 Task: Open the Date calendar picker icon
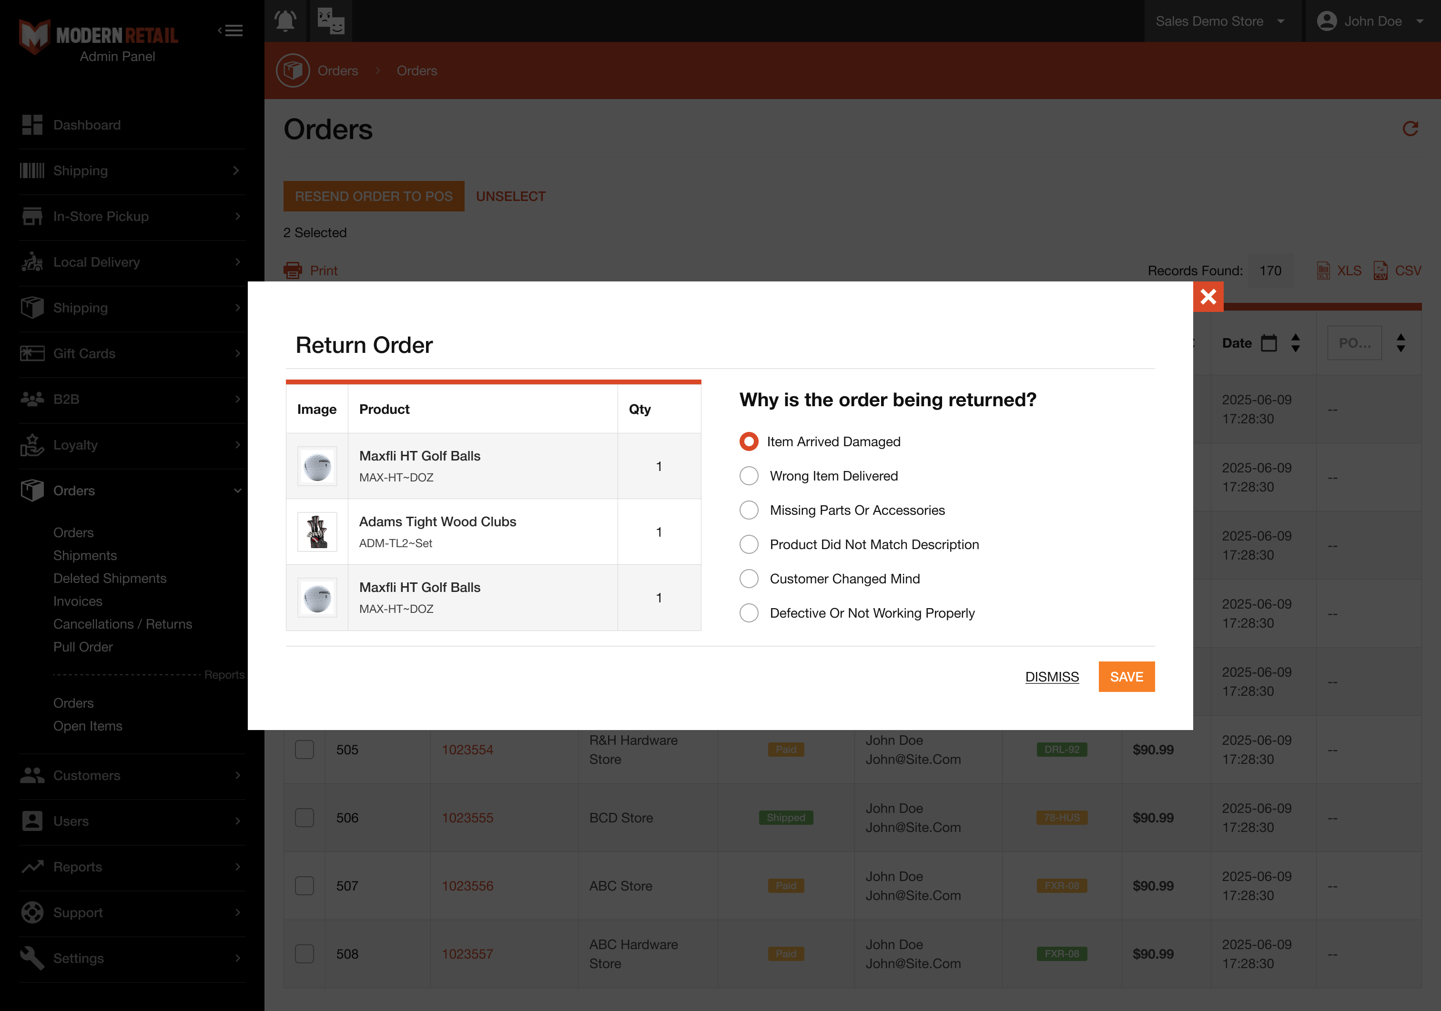[x=1269, y=343]
